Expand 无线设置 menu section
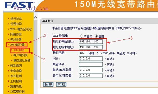 pos(16,39)
